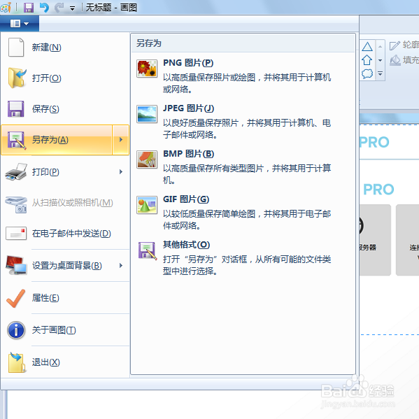The width and height of the screenshot is (419, 419).
Task: Choose 在电子邮件中发送(D)
Action: tap(65, 234)
